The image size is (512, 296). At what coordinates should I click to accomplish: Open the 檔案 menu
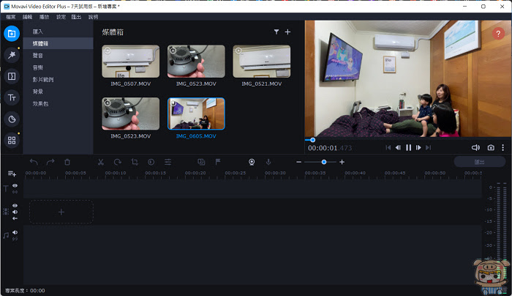coord(11,17)
